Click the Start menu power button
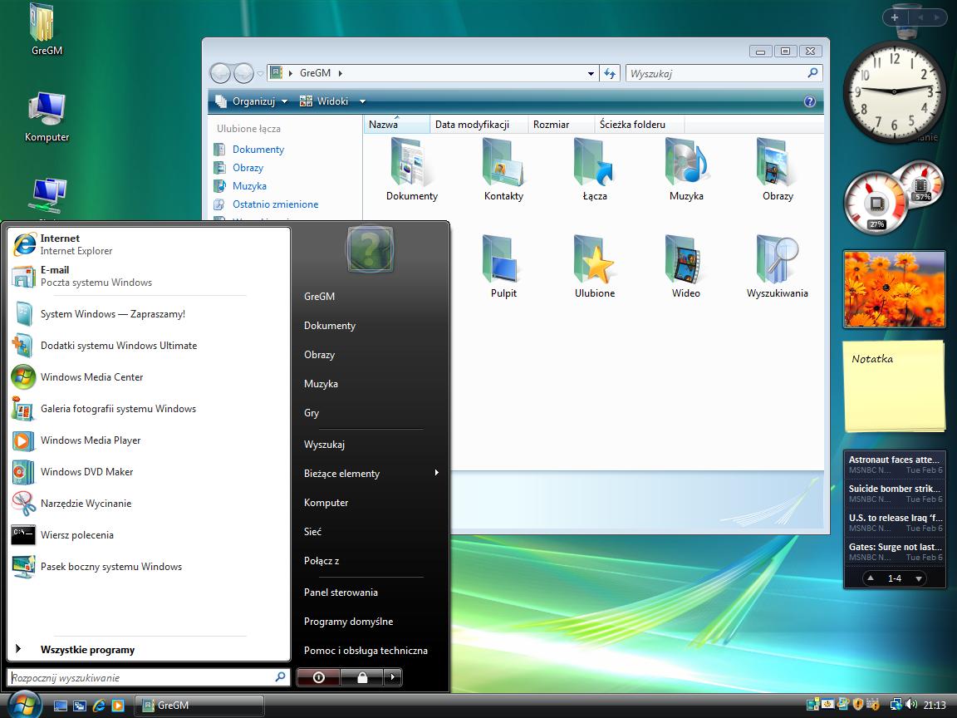The image size is (957, 718). [x=318, y=677]
